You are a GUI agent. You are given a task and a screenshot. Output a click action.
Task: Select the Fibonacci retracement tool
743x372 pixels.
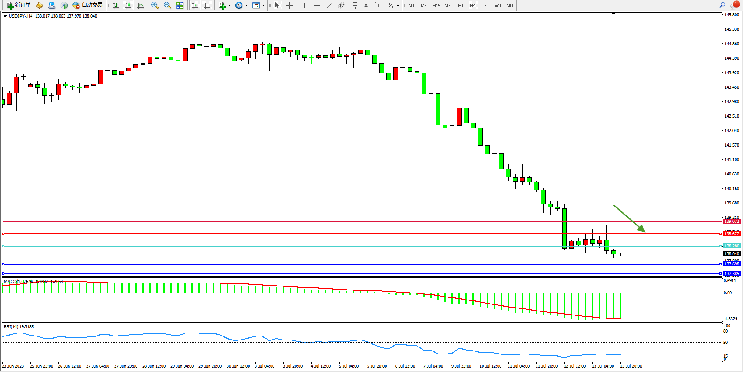click(x=353, y=5)
